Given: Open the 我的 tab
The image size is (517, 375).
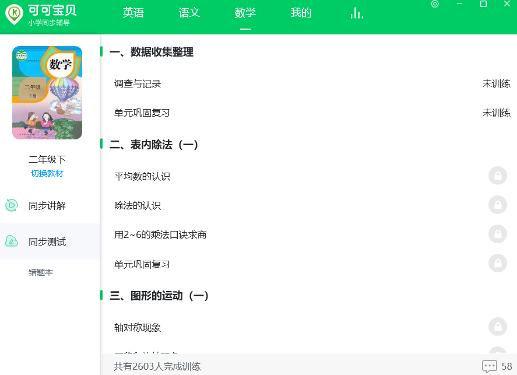Looking at the screenshot, I should [x=301, y=12].
